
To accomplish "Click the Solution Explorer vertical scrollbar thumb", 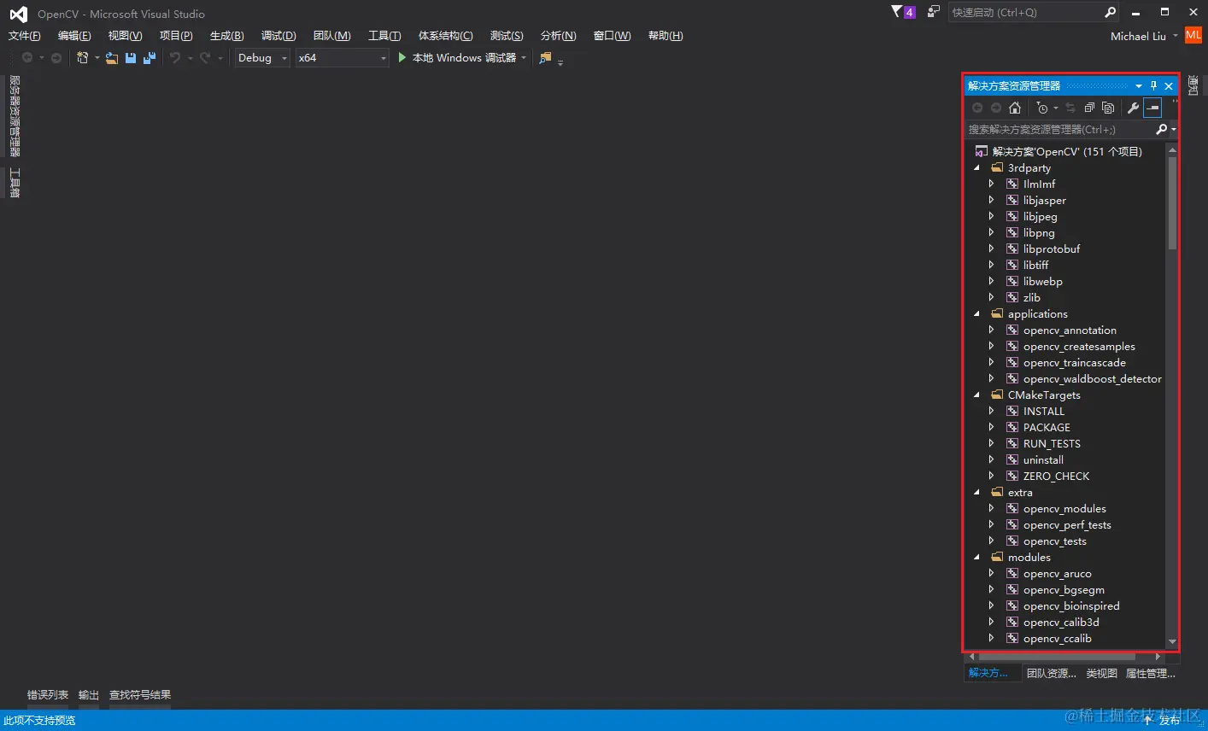I will [x=1172, y=203].
